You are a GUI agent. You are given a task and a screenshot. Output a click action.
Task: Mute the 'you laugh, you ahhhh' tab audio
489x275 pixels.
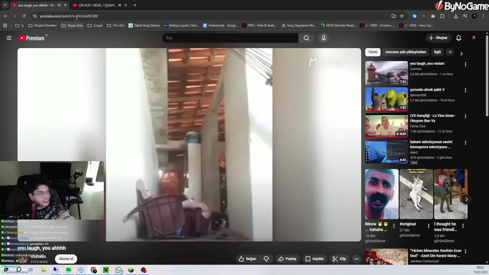(x=59, y=5)
